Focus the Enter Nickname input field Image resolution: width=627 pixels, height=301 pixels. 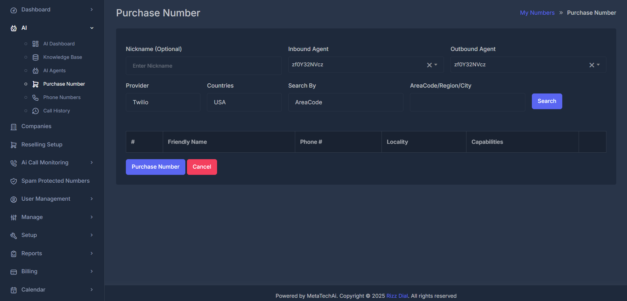tap(203, 66)
